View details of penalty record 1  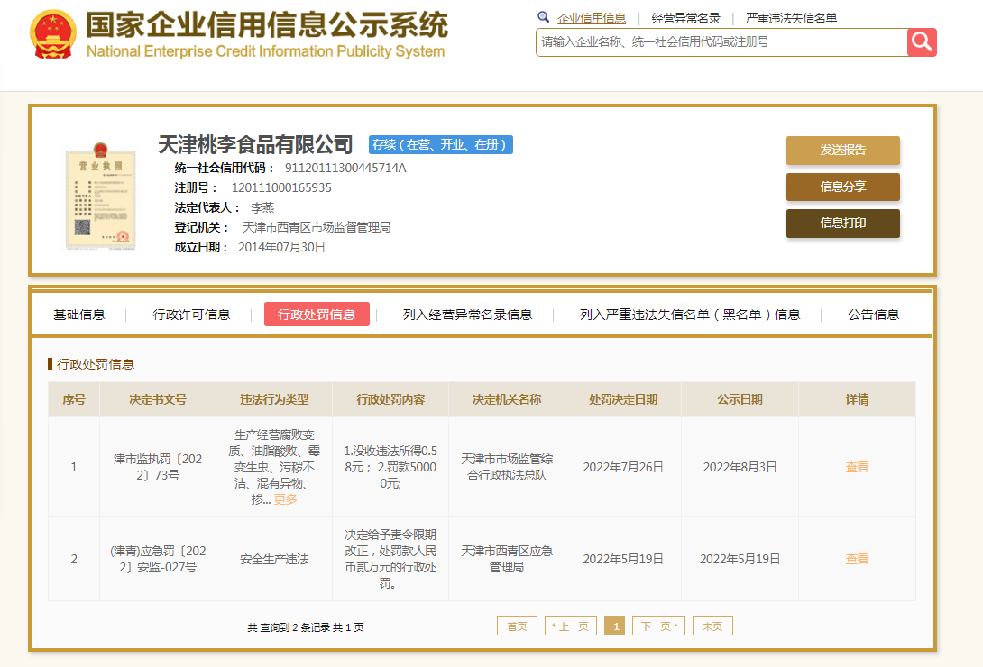click(x=857, y=467)
